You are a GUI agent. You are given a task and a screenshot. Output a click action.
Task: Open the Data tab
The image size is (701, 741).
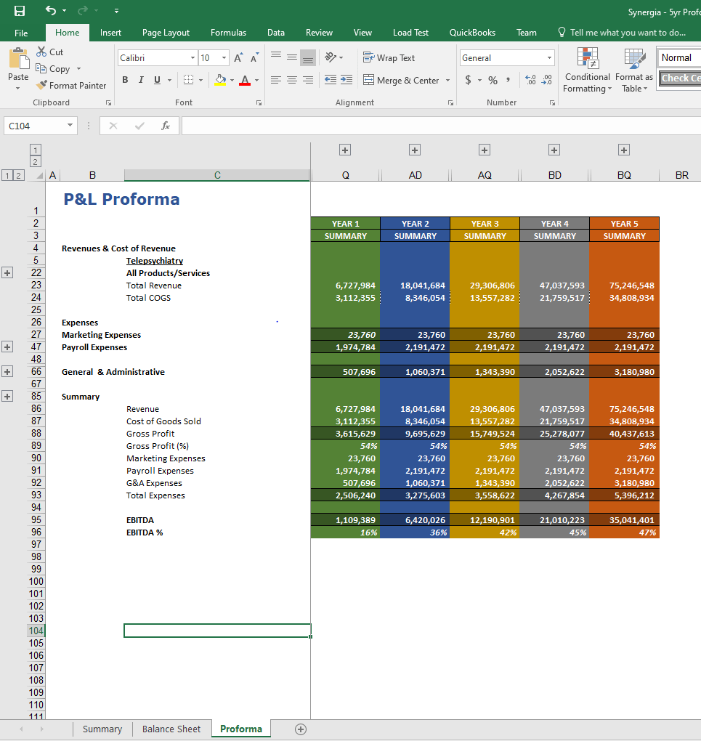[276, 33]
